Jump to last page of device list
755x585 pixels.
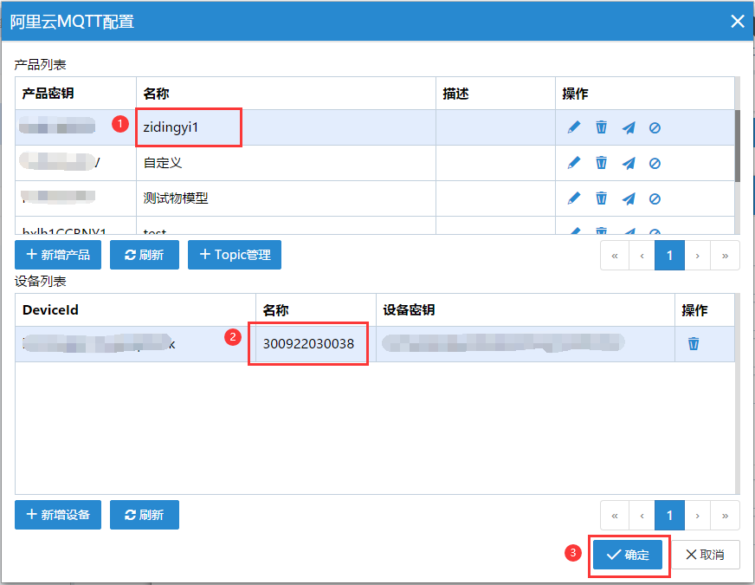tap(726, 516)
